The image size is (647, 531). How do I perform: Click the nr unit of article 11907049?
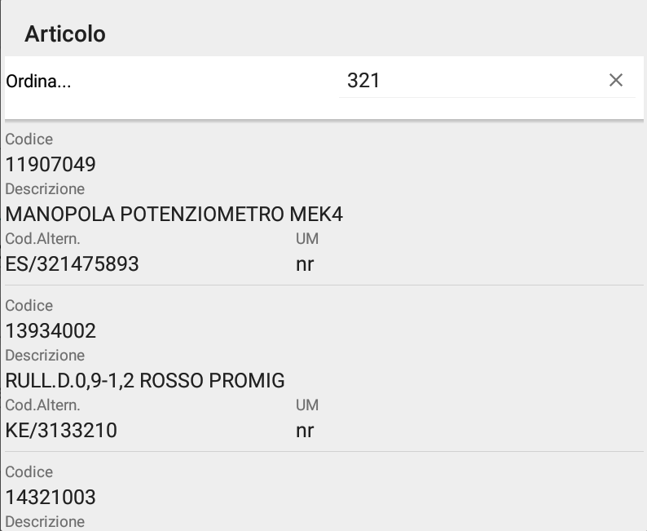pos(305,264)
